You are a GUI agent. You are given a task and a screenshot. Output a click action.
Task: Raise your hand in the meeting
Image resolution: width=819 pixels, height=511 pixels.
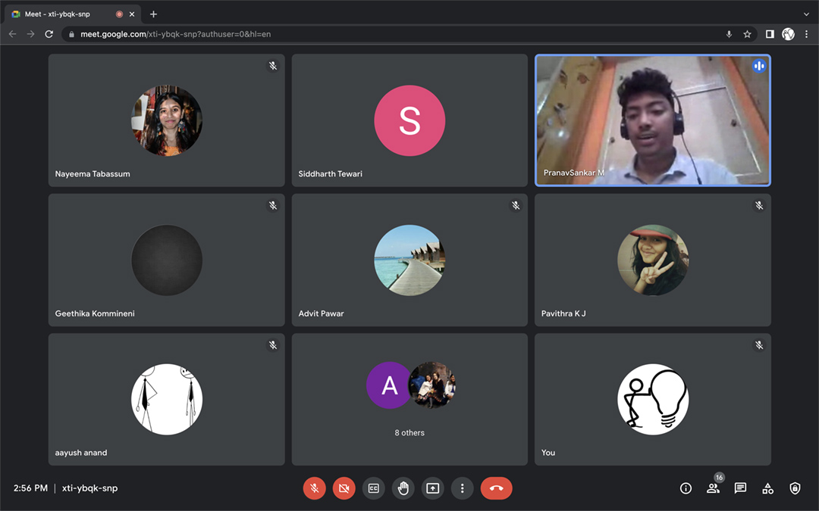pos(403,488)
